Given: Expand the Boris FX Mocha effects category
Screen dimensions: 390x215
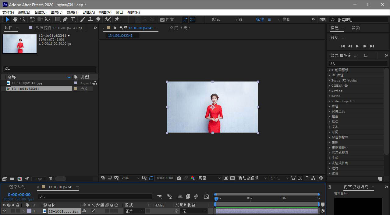Looking at the screenshot, I should pyautogui.click(x=329, y=80).
